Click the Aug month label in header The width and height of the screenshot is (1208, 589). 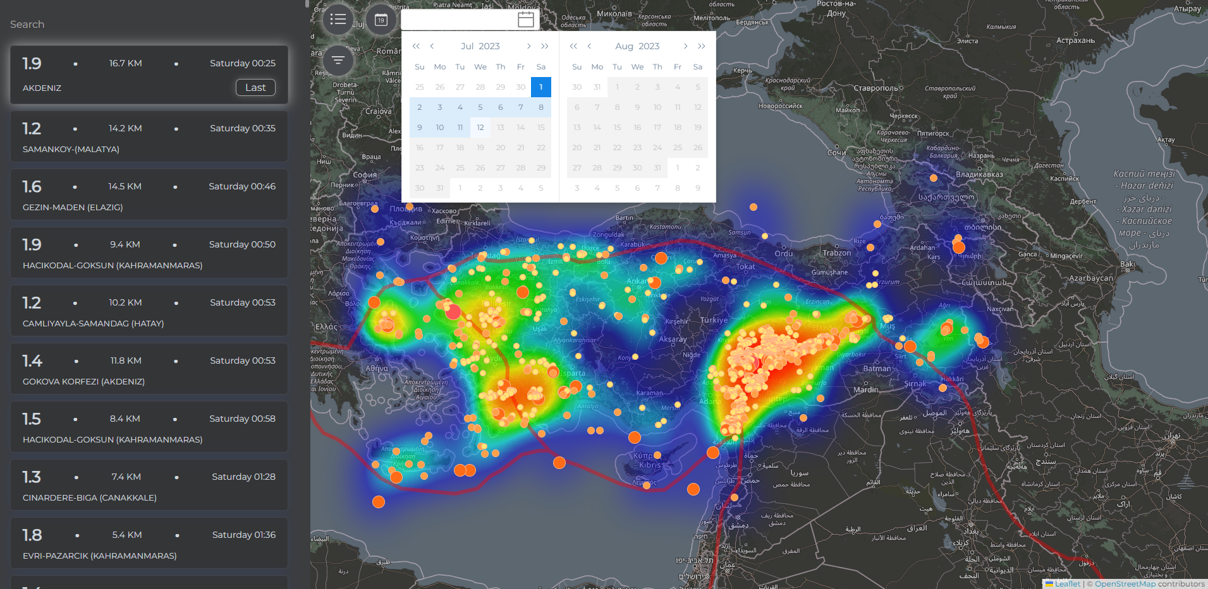tap(624, 46)
